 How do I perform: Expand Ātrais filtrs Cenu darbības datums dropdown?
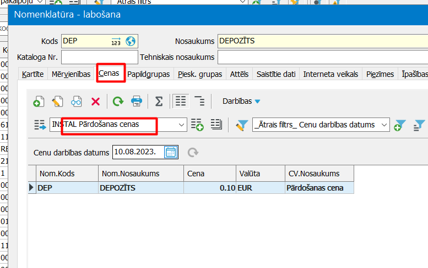tap(384, 125)
